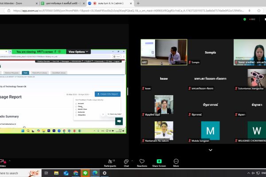The width and height of the screenshot is (266, 177).
Task: Expand the arrow next to Chat
Action: 132,161
